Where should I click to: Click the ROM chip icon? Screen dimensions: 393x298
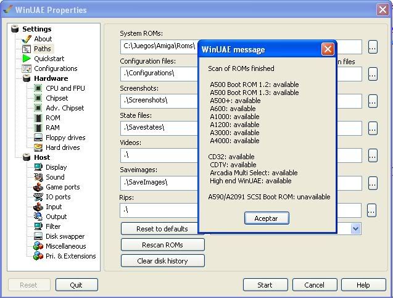(x=38, y=118)
